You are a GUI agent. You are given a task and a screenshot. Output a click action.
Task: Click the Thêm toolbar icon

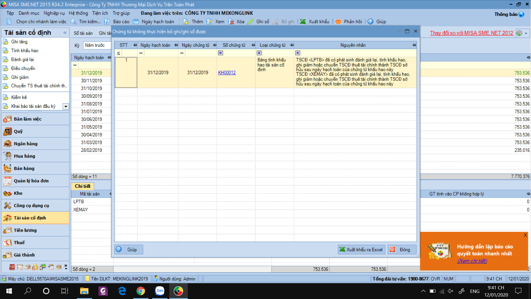pyautogui.click(x=186, y=22)
